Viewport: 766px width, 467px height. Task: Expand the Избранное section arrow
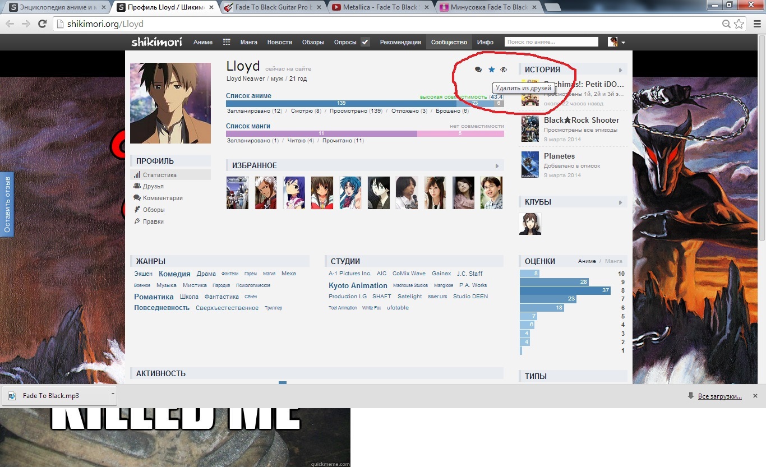pyautogui.click(x=497, y=166)
